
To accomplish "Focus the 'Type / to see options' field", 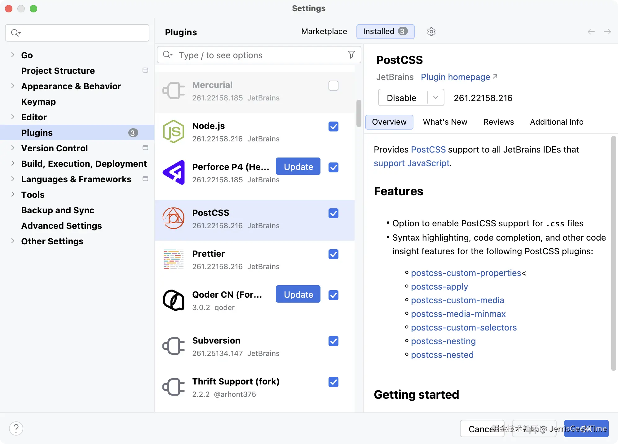I will pyautogui.click(x=259, y=55).
